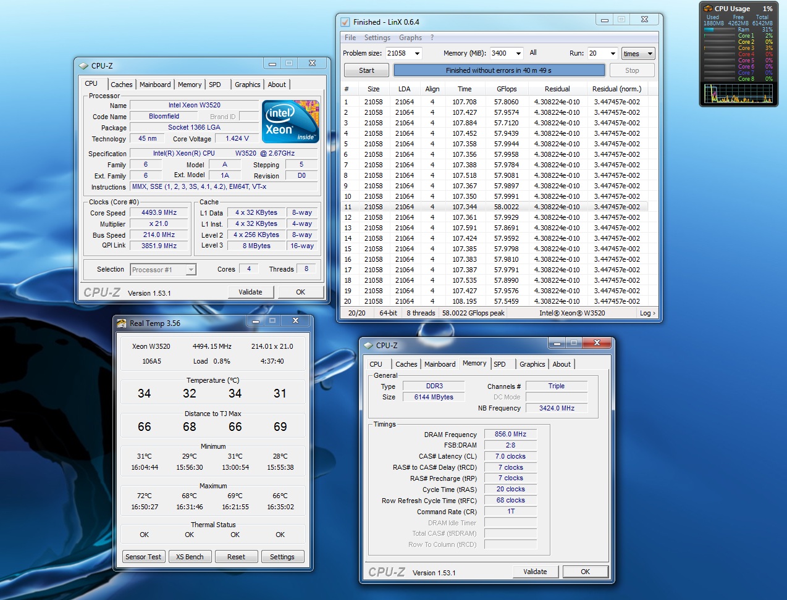Switch to CPU tab in Memory CPU-Z window

[x=376, y=364]
